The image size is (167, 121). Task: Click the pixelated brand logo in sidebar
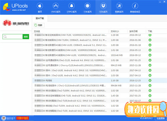point(7,23)
